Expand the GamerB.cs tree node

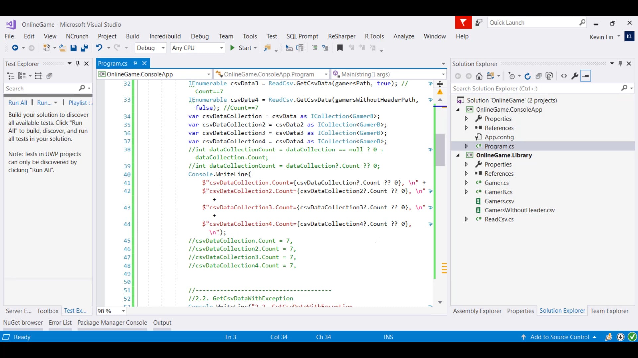466,192
